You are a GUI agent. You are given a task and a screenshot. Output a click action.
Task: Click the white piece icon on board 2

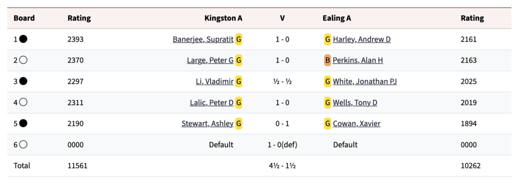pos(23,60)
